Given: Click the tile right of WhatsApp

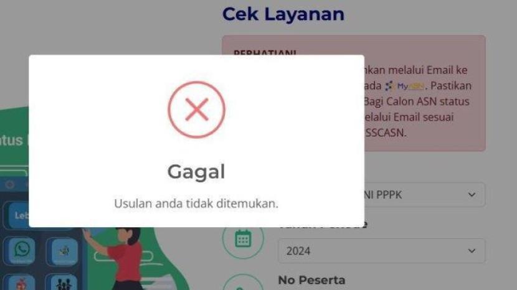Looking at the screenshot, I should (x=64, y=251).
